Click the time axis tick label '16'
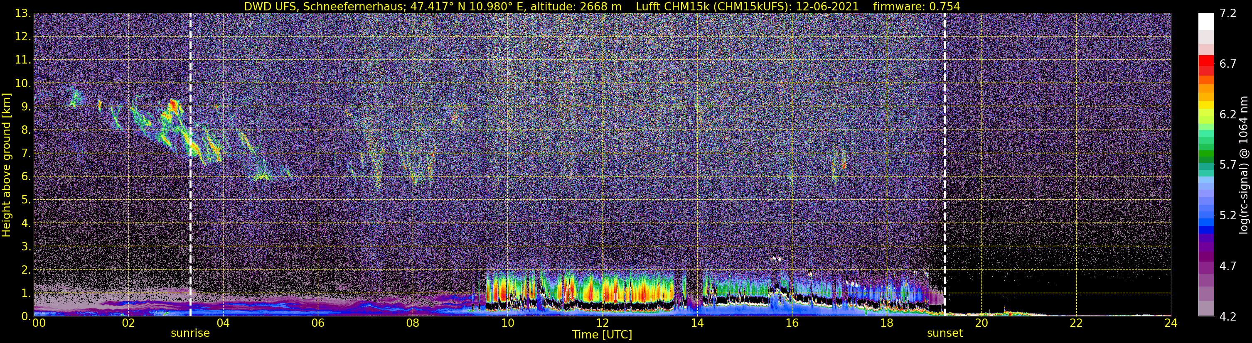 click(792, 323)
